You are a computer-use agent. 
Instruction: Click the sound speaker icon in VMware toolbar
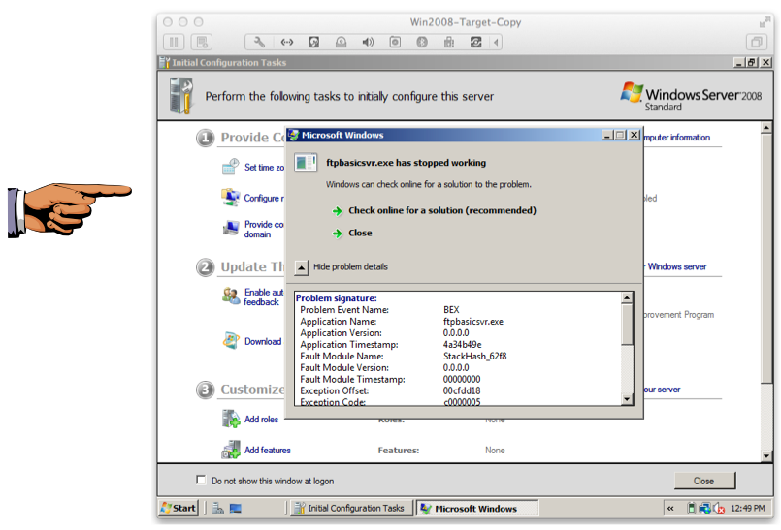368,42
